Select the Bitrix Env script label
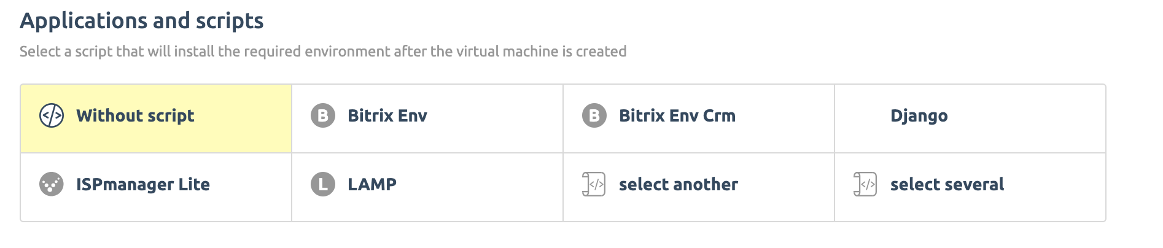This screenshot has width=1163, height=248. click(387, 115)
